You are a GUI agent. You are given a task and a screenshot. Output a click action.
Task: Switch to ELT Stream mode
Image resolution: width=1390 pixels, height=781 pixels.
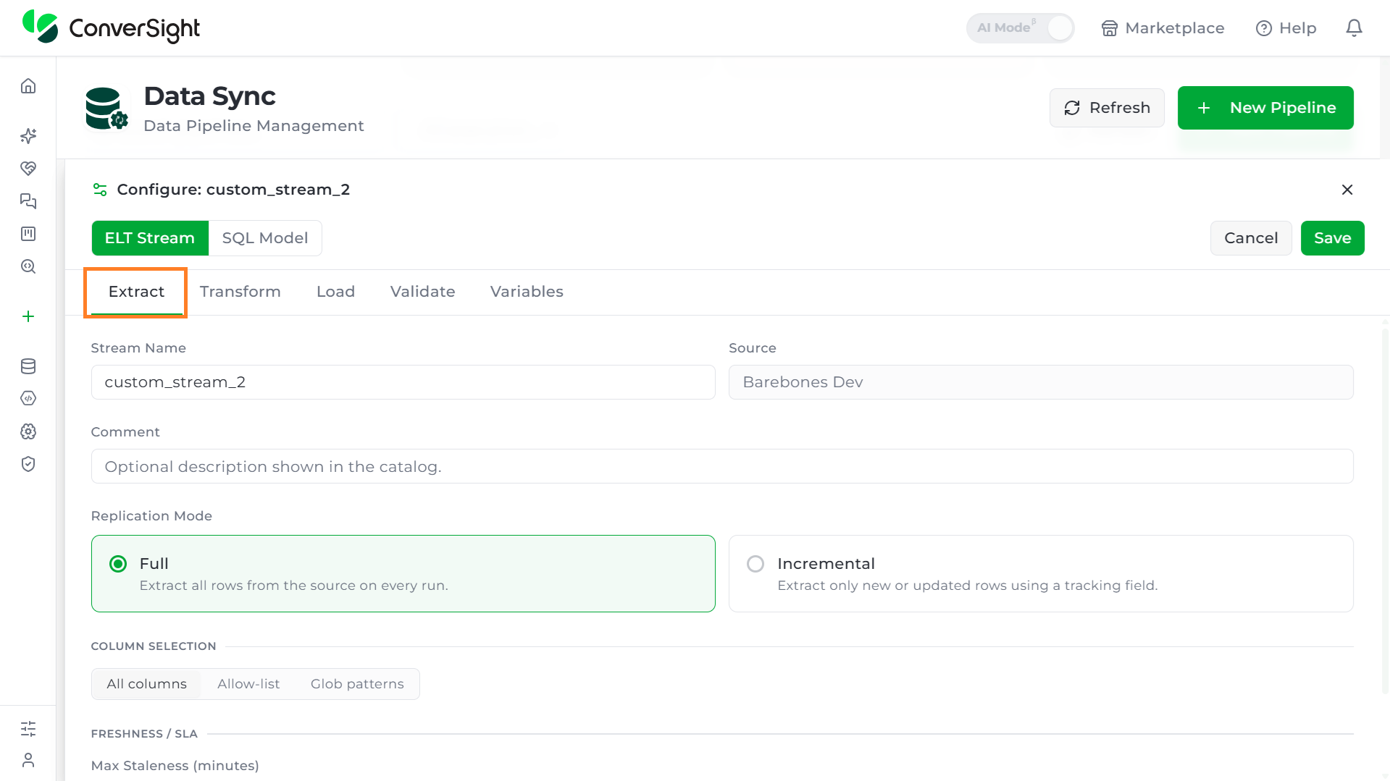coord(150,238)
